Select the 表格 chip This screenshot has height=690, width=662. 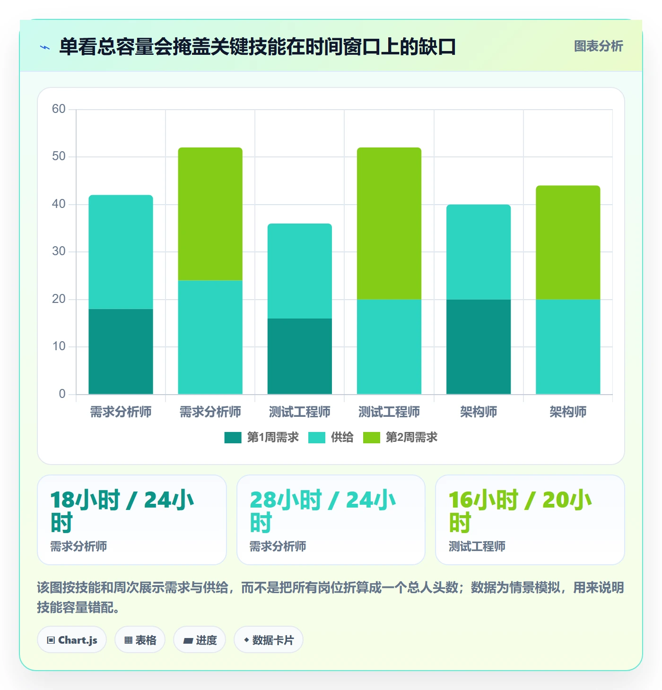click(x=140, y=640)
